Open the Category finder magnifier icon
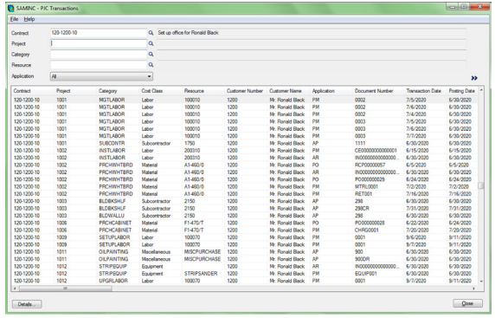 [x=151, y=55]
